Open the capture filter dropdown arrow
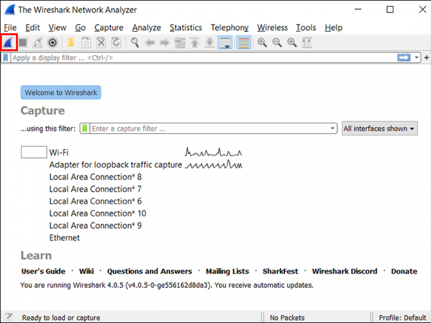This screenshot has width=431, height=323. [332, 129]
